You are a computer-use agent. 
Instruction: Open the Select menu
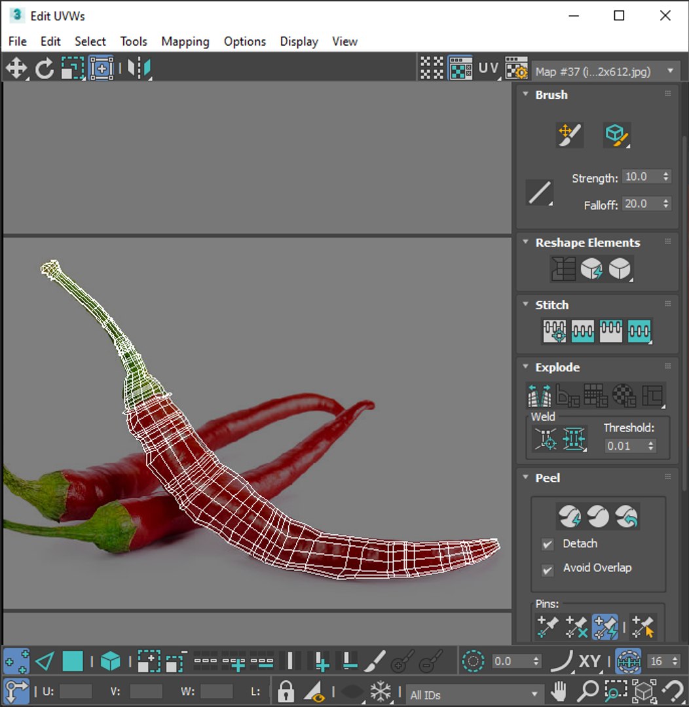[90, 41]
